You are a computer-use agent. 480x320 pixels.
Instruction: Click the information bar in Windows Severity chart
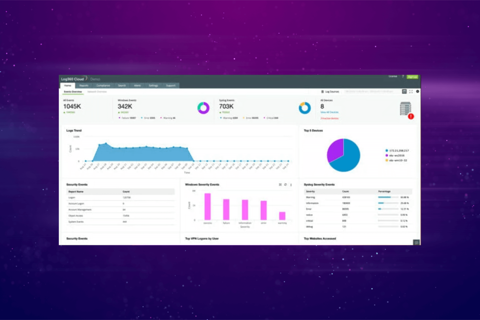[x=245, y=210]
